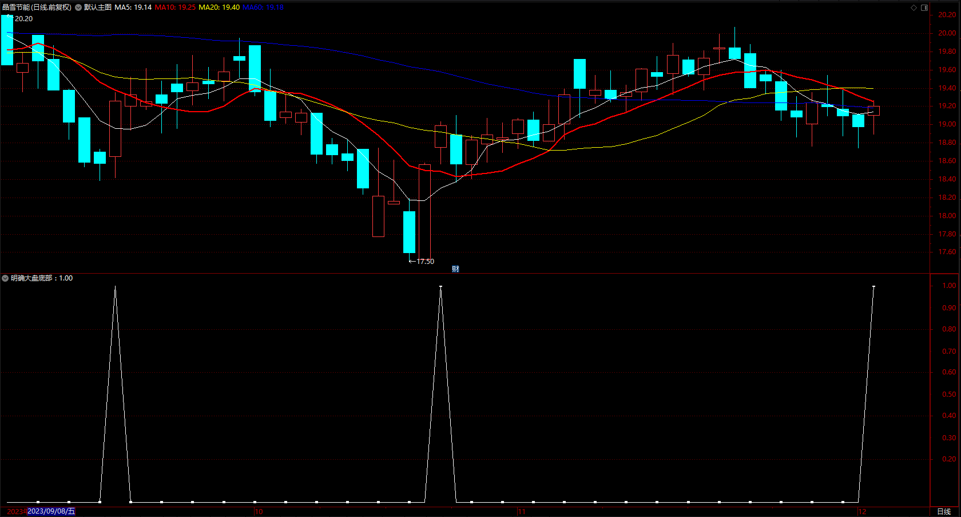The width and height of the screenshot is (961, 517).
Task: Select the MA60: 19.18 indicator label
Action: pos(263,7)
